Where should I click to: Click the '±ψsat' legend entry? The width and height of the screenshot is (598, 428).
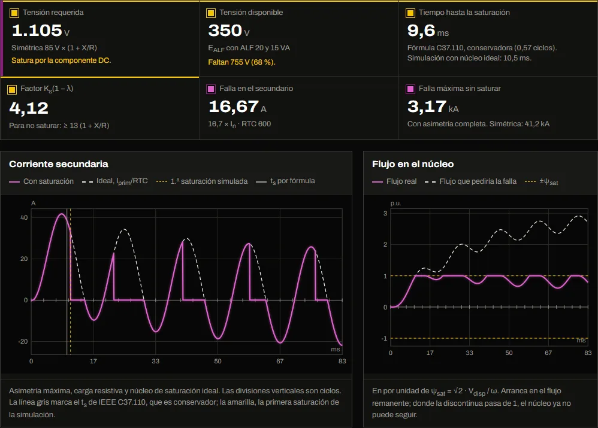coord(542,182)
